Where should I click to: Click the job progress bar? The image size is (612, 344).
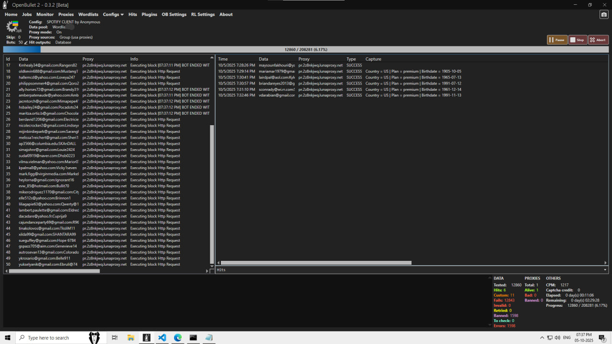306,49
